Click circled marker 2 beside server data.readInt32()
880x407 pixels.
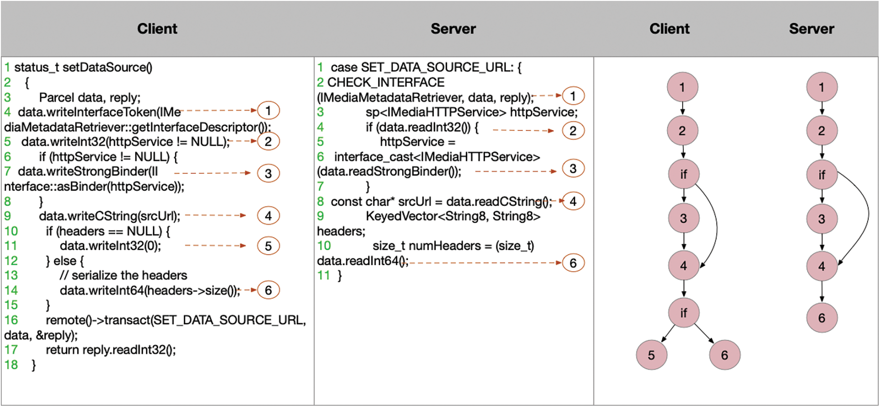(x=573, y=131)
